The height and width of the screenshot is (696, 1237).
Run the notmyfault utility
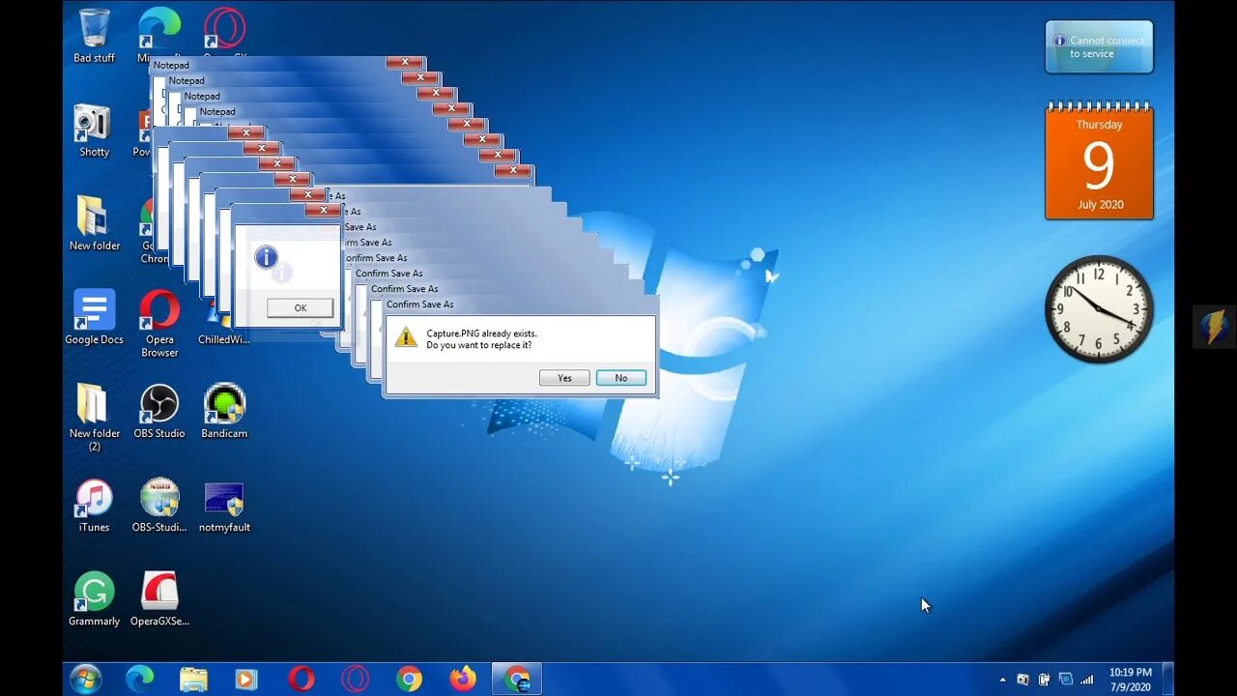point(224,496)
